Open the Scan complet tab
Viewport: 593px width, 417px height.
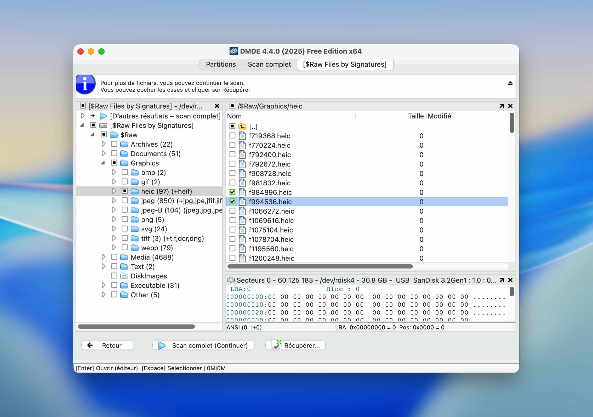(269, 64)
